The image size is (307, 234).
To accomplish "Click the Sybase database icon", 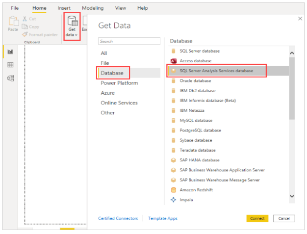I will 173,140.
